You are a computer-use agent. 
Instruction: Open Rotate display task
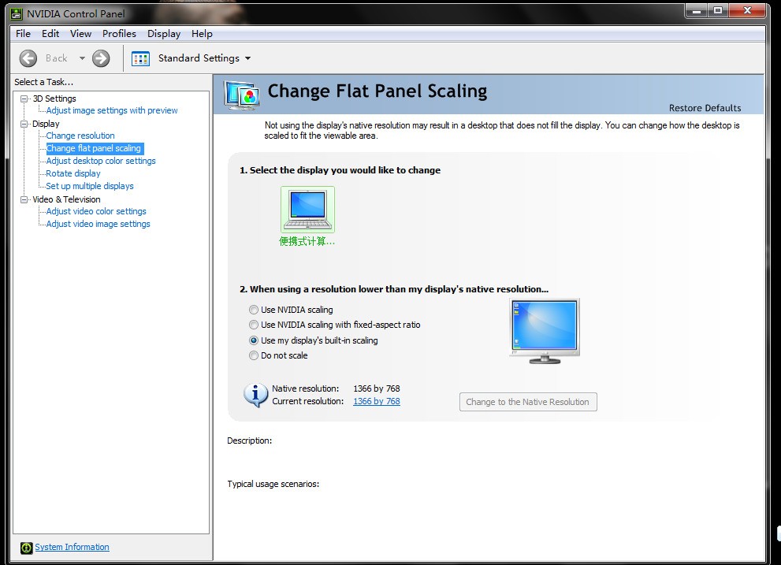(73, 173)
